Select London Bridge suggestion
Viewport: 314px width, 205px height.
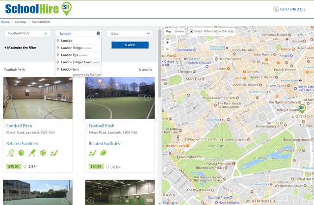[x=78, y=48]
